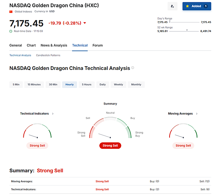Expand Technical Indicators chevron arrow
The width and height of the screenshot is (216, 196).
[53, 113]
